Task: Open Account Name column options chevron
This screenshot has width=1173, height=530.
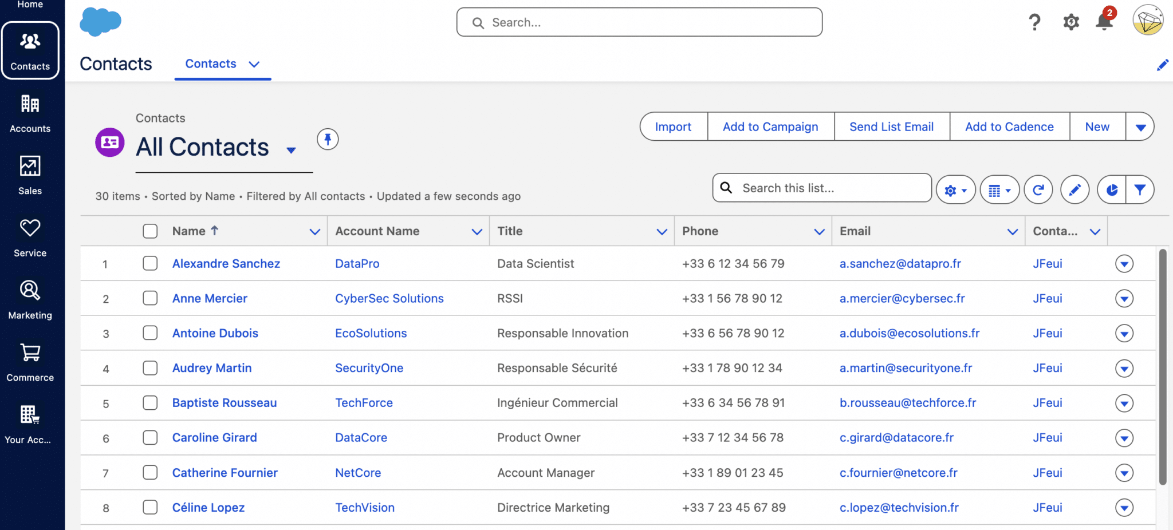Action: pos(477,232)
